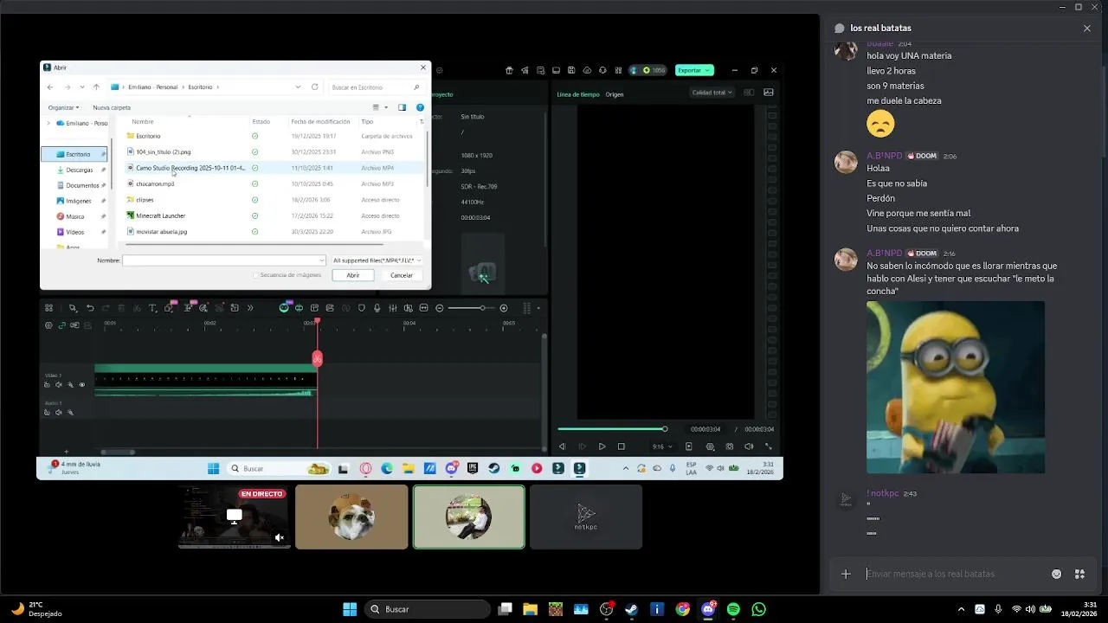Click the Play button under the preview
This screenshot has width=1108, height=623.
(x=602, y=446)
